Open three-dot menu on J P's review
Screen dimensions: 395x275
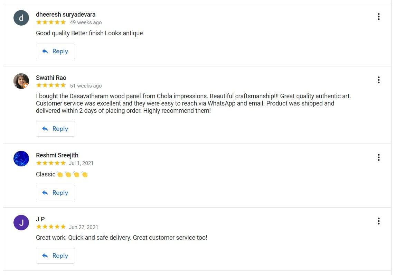coord(379,221)
